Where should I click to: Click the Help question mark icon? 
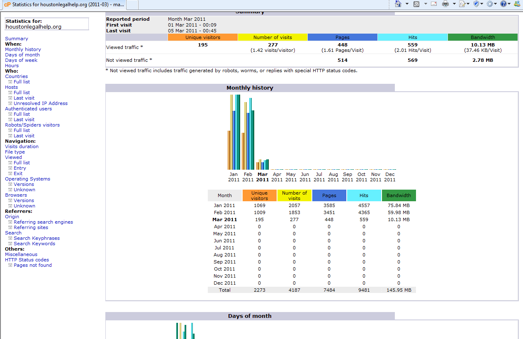504,4
